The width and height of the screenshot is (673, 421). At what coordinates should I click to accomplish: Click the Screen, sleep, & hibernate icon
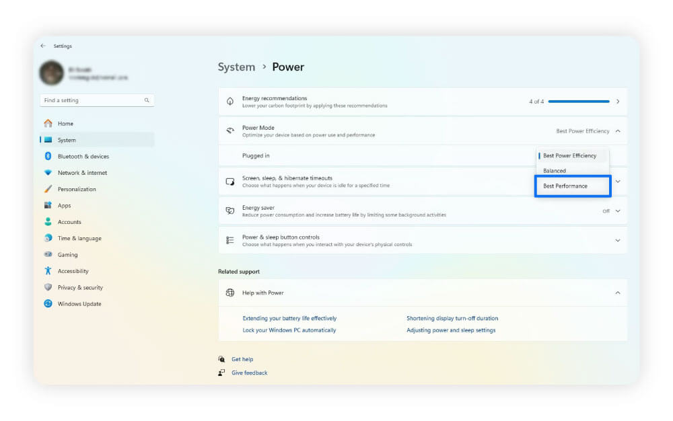coord(230,182)
